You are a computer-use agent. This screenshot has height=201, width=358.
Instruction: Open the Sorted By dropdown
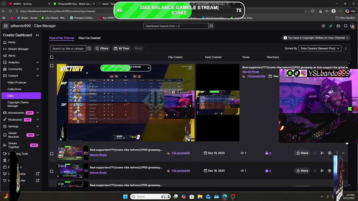tap(320, 48)
